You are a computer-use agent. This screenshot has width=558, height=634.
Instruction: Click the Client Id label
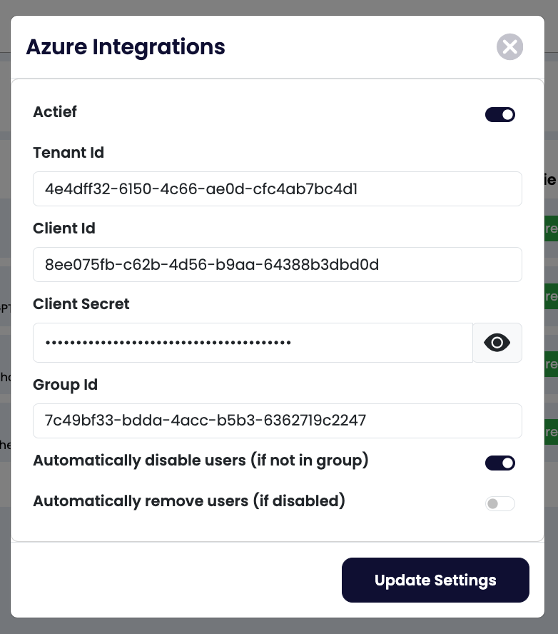click(64, 228)
